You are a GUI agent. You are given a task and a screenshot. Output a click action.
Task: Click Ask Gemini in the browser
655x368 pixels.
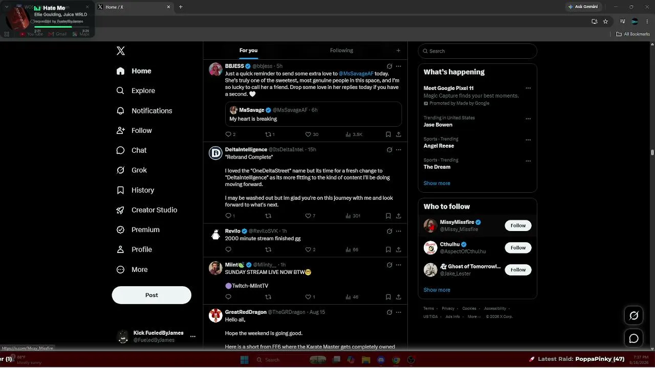582,7
